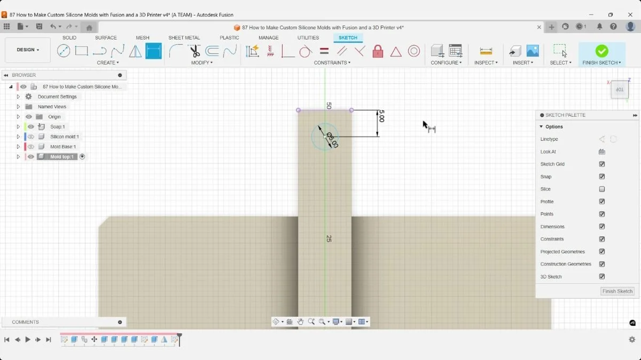Open the DESIGN workspace dropdown

(28, 50)
